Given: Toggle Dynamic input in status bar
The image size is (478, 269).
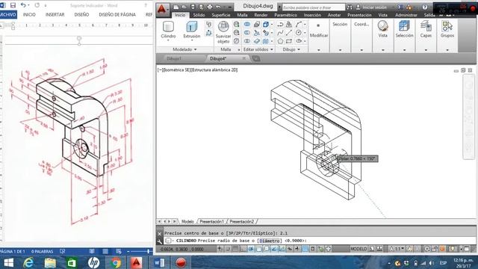Looking at the screenshot, I should pyautogui.click(x=290, y=249).
